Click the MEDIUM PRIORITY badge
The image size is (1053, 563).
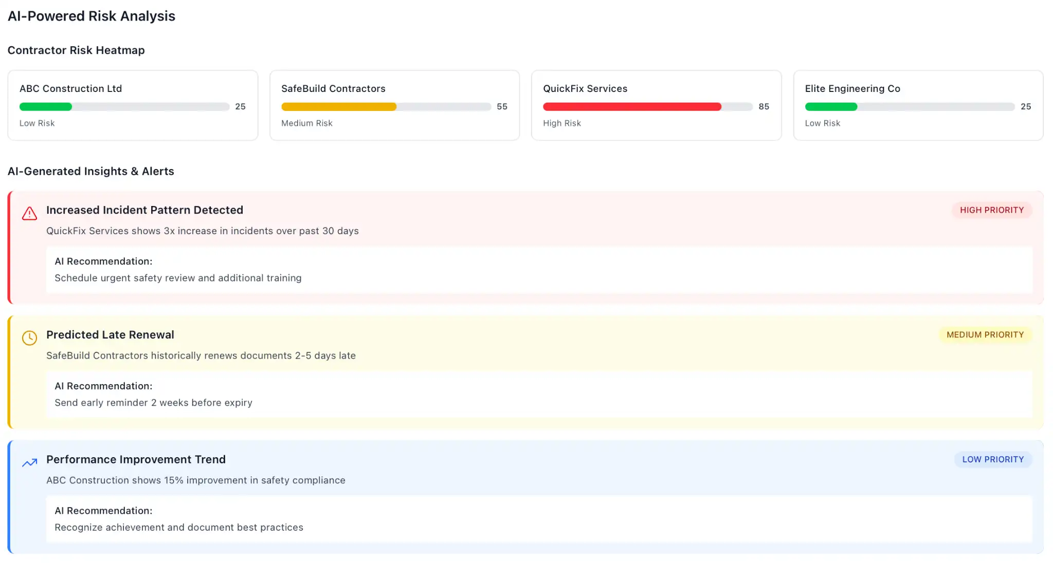985,335
